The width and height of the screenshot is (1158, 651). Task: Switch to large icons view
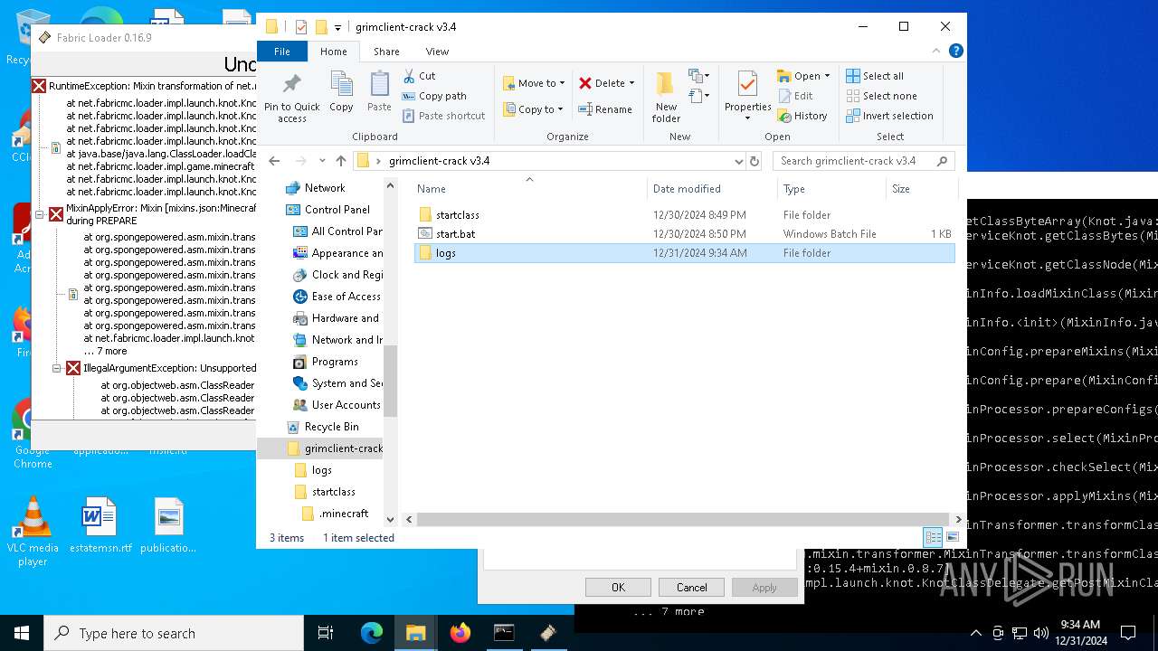coord(952,537)
